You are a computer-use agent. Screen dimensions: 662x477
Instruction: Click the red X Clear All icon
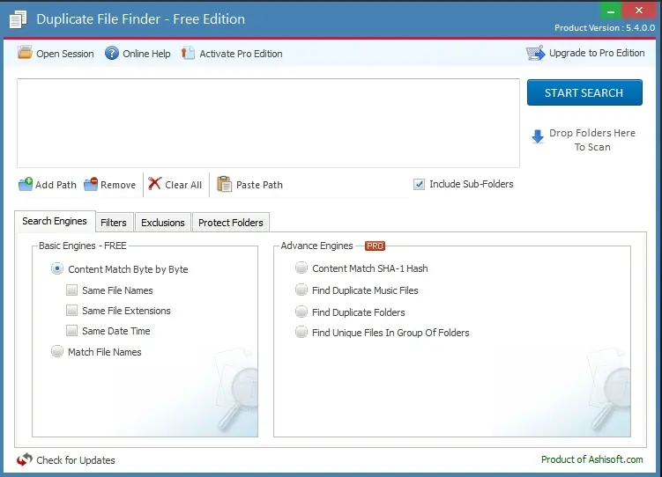[x=154, y=183]
